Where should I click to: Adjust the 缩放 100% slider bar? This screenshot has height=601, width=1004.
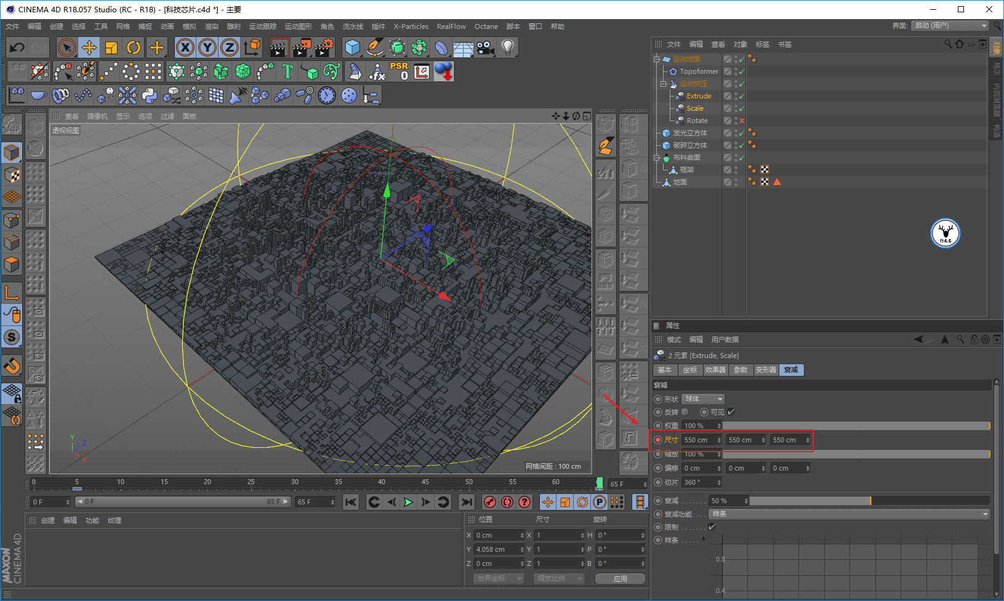[856, 454]
